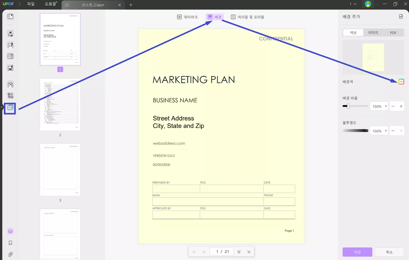The image size is (409, 260).
Task: Open the window count dropdown showing 1
Action: point(353,4)
